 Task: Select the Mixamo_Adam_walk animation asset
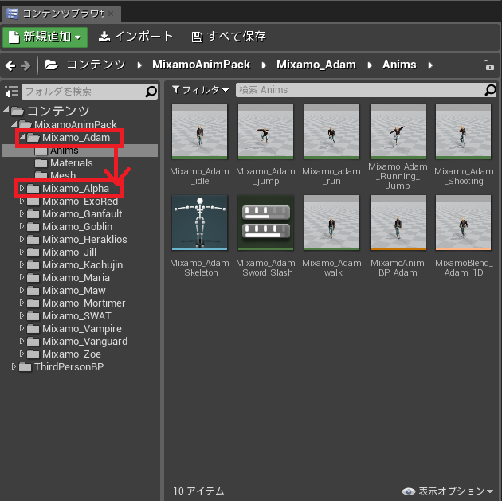pos(331,223)
